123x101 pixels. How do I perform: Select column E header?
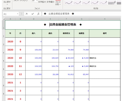coord(50,19)
